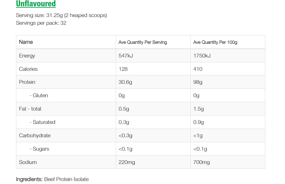Select the 700mg sodium per 100g value

point(201,162)
